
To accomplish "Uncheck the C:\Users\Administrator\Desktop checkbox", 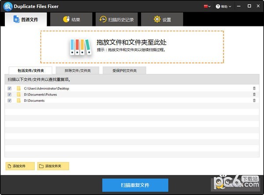I will coord(10,88).
